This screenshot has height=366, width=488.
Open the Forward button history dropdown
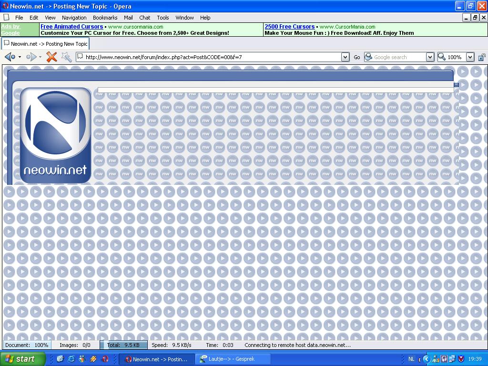tap(40, 57)
